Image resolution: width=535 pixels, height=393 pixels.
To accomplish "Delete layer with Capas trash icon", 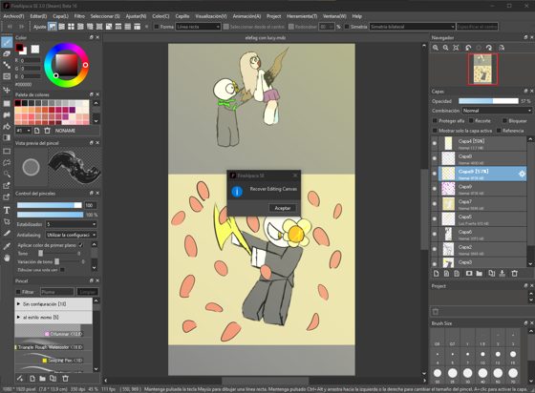I will 515,273.
